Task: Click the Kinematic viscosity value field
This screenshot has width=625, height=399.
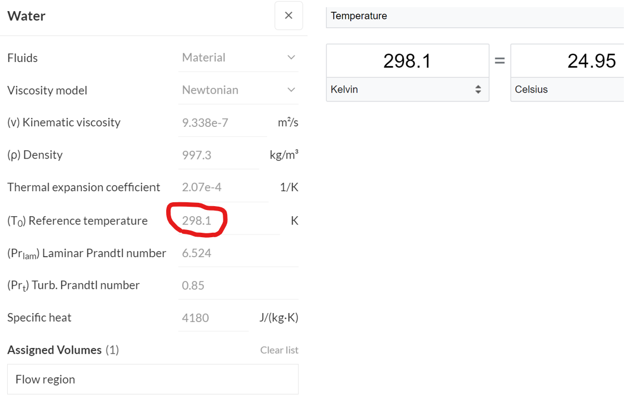Action: tap(222, 122)
